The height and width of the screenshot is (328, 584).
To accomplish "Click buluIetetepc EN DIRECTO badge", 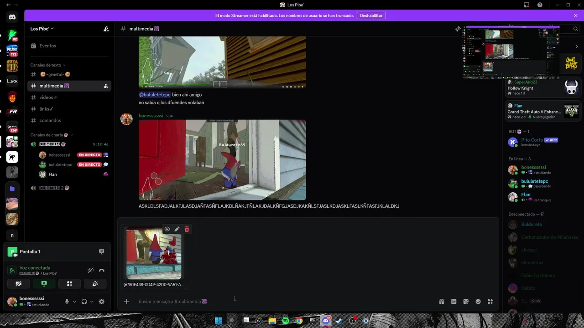I will point(89,164).
